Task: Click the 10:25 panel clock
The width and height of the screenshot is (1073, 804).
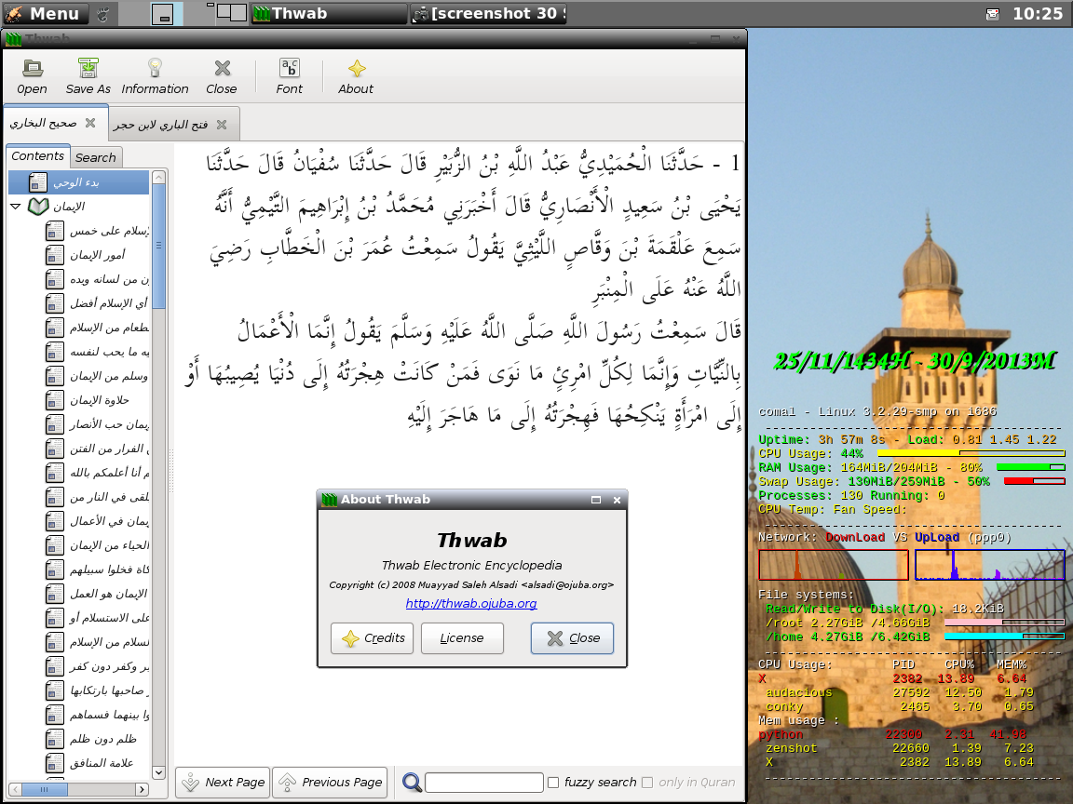Action: click(x=1038, y=13)
